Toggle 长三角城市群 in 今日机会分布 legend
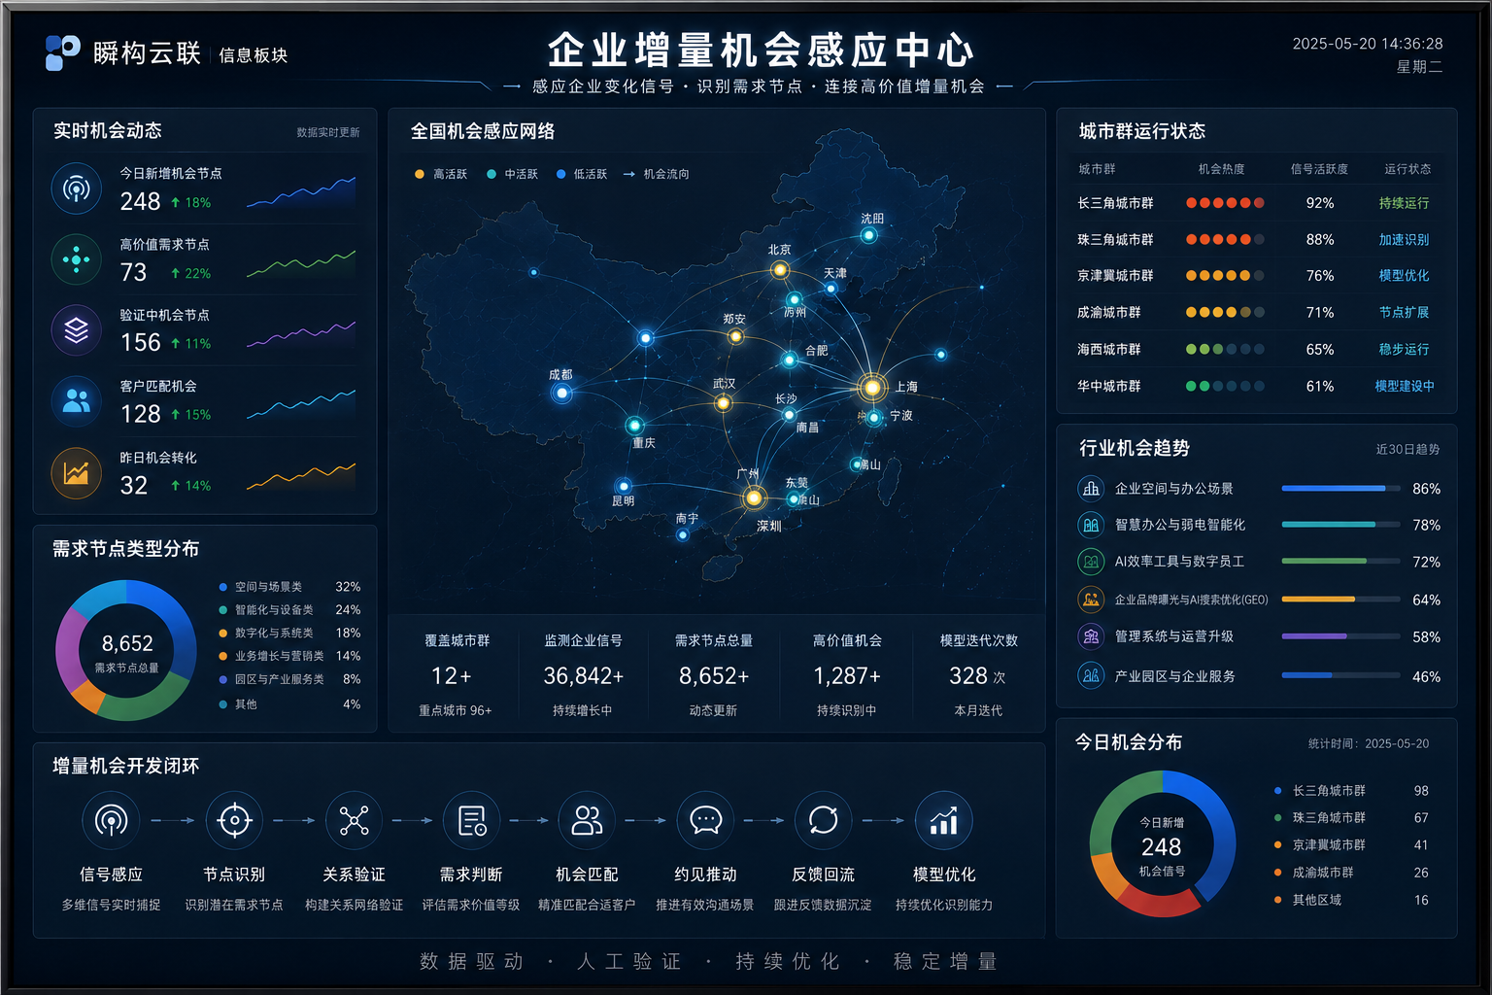The height and width of the screenshot is (995, 1492). [x=1351, y=791]
